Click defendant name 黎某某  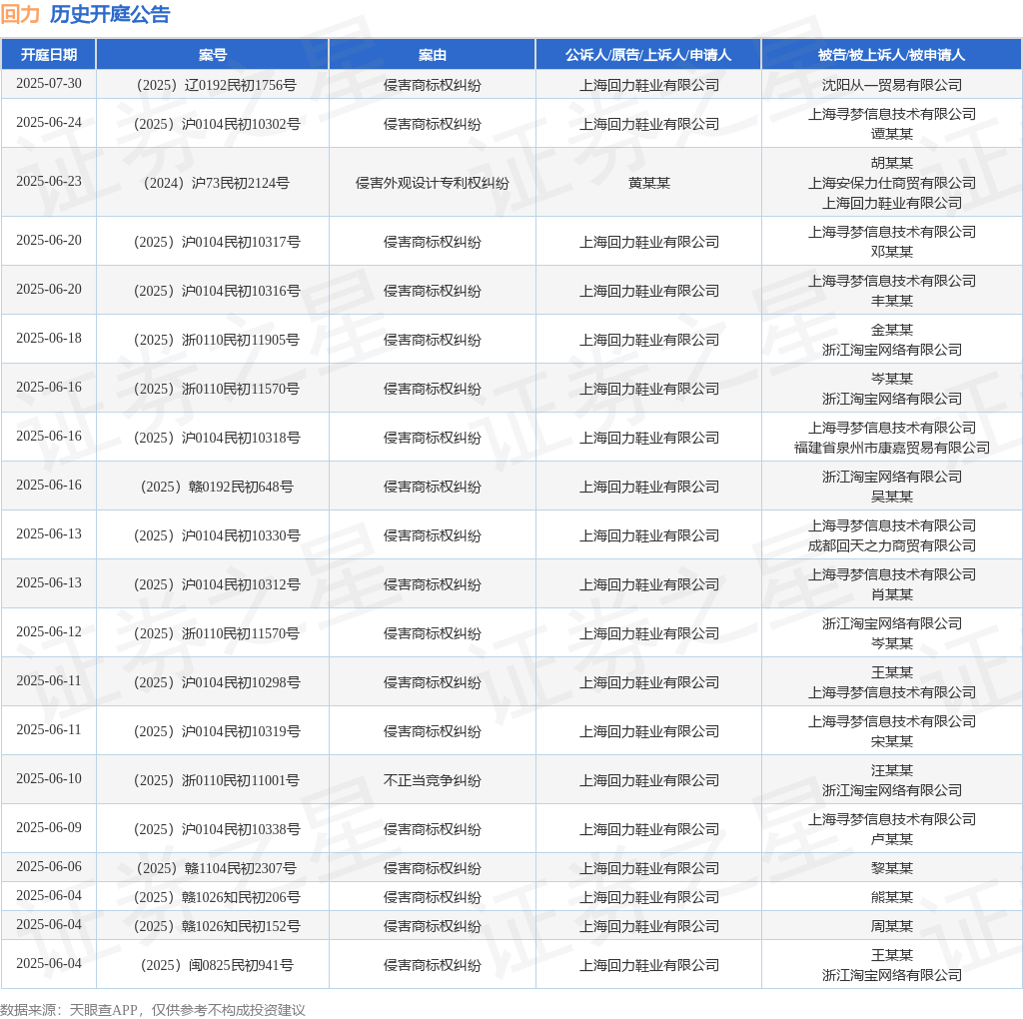pos(892,868)
